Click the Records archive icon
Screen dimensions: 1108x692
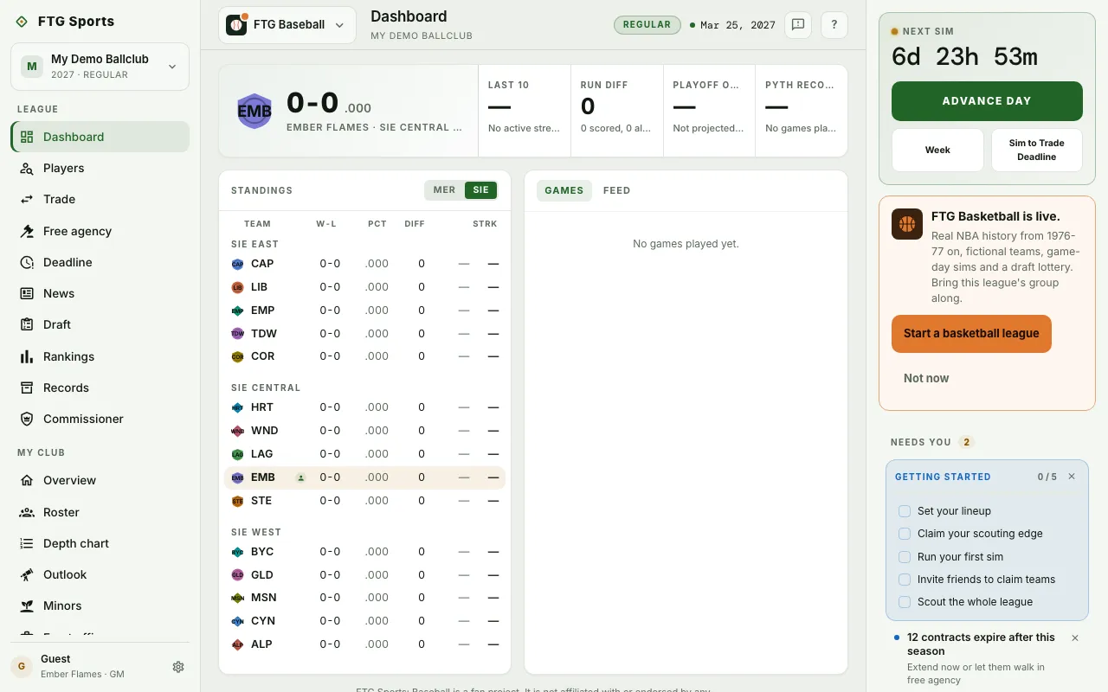(x=27, y=388)
